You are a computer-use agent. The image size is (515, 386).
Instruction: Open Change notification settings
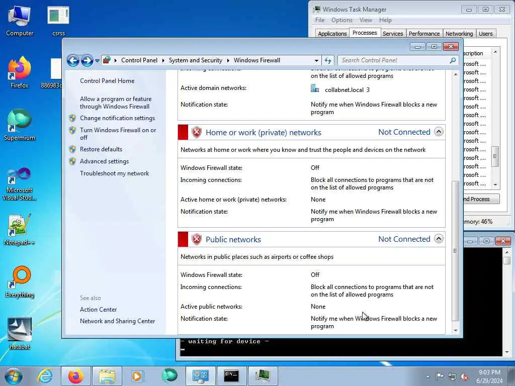[x=117, y=118]
